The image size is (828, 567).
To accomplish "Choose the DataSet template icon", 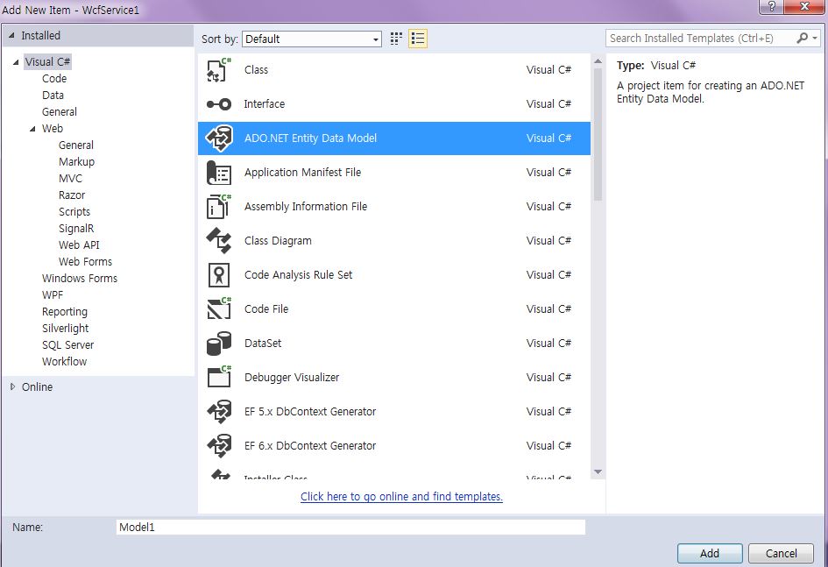I will point(219,344).
